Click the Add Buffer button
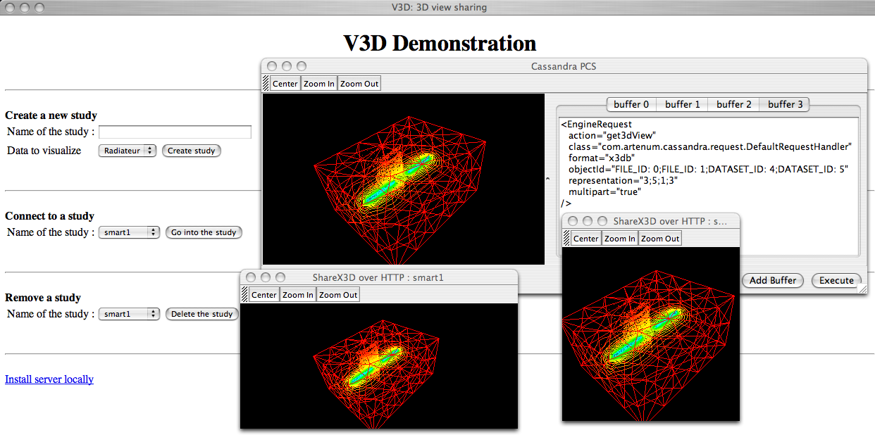Viewport: 875px width, 435px height. pos(773,280)
